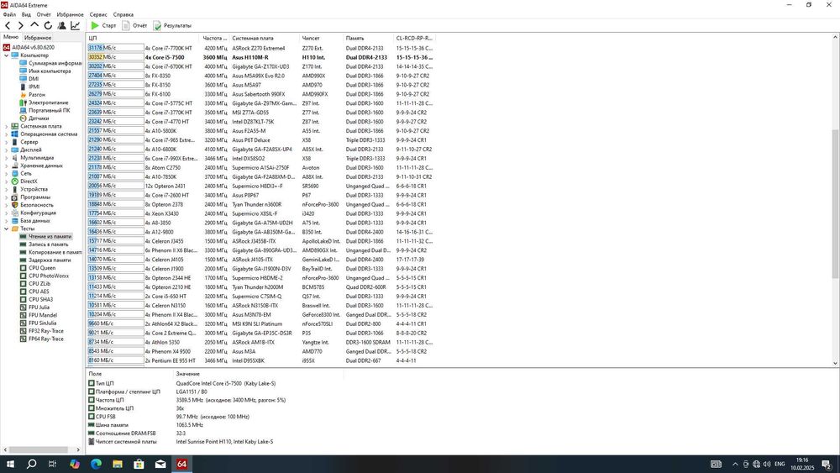Open Microsoft Edge from the taskbar
Screen dimensions: 840x473
point(96,464)
